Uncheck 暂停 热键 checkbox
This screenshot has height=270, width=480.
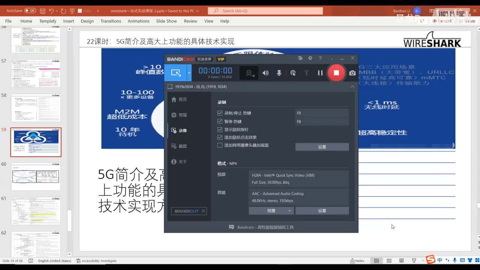coord(220,121)
